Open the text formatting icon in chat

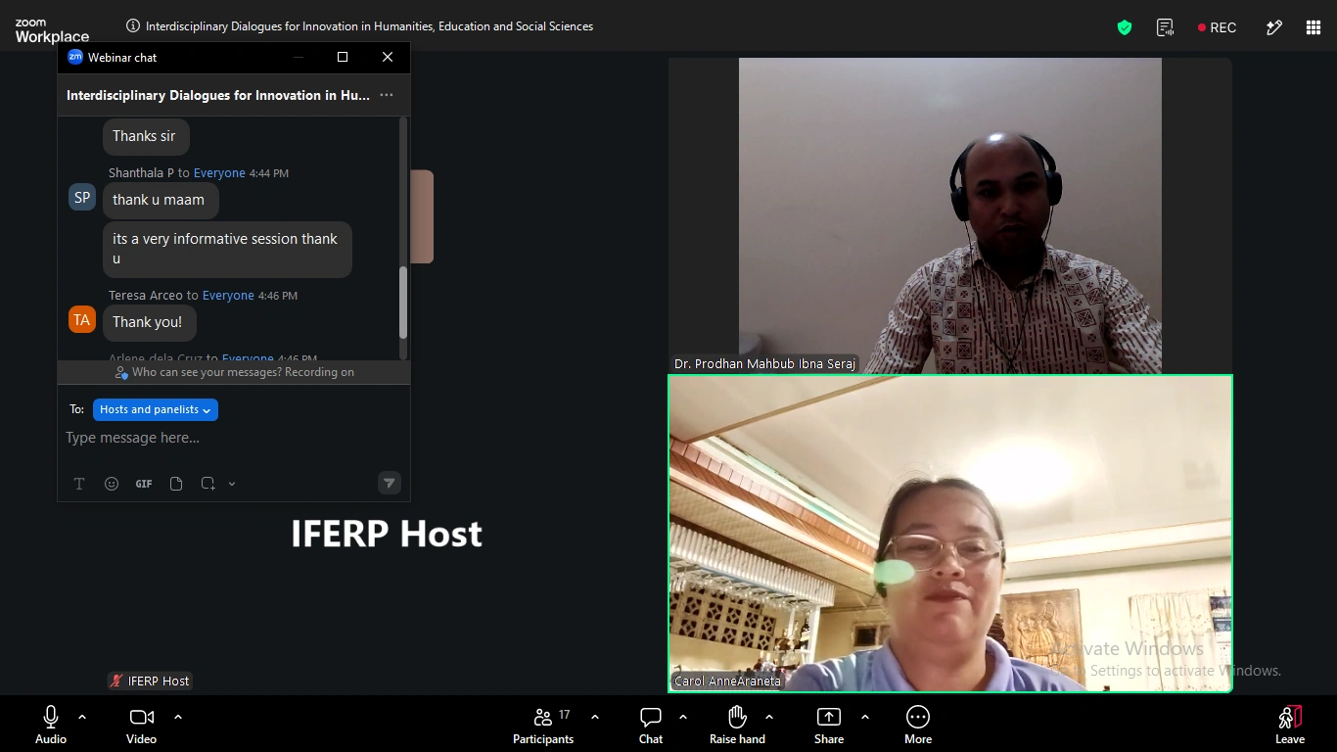[x=79, y=484]
